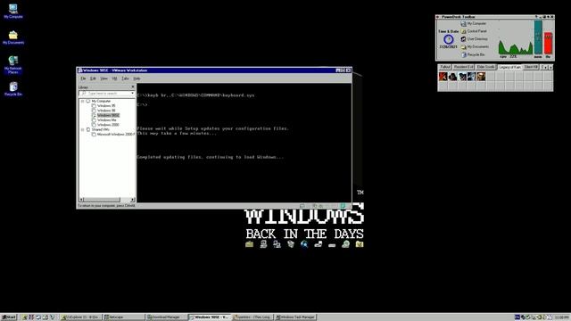Switch to Elder Scrolls tab
This screenshot has width=571, height=321.
coord(485,67)
